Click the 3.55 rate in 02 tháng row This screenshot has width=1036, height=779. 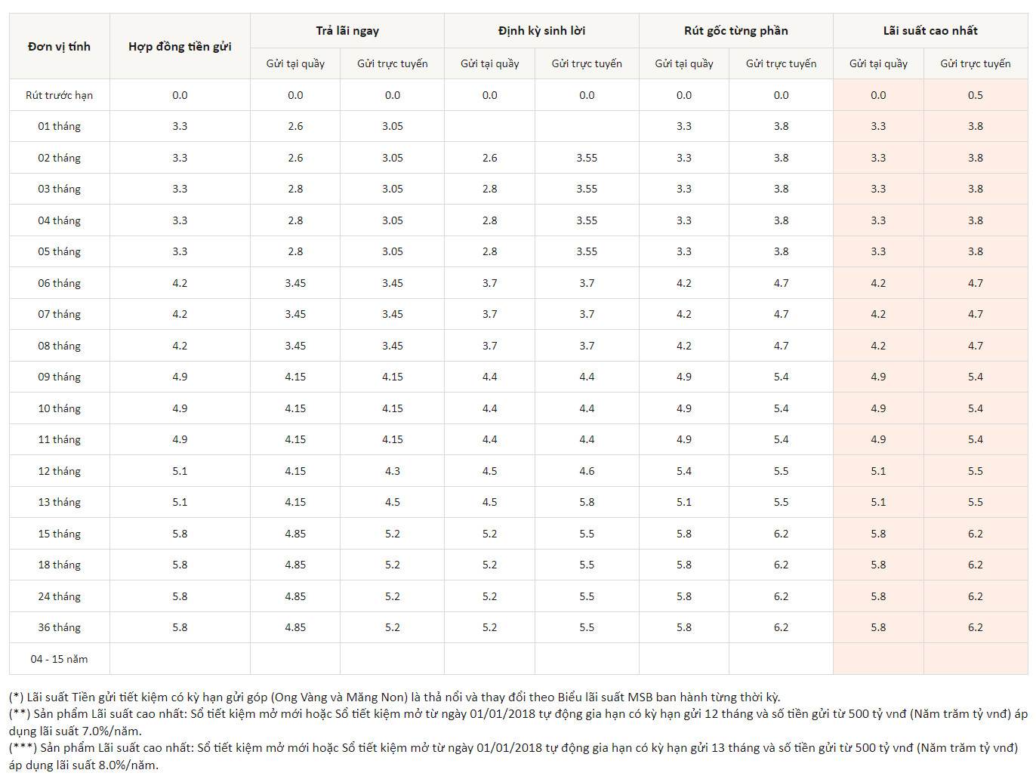coord(587,158)
